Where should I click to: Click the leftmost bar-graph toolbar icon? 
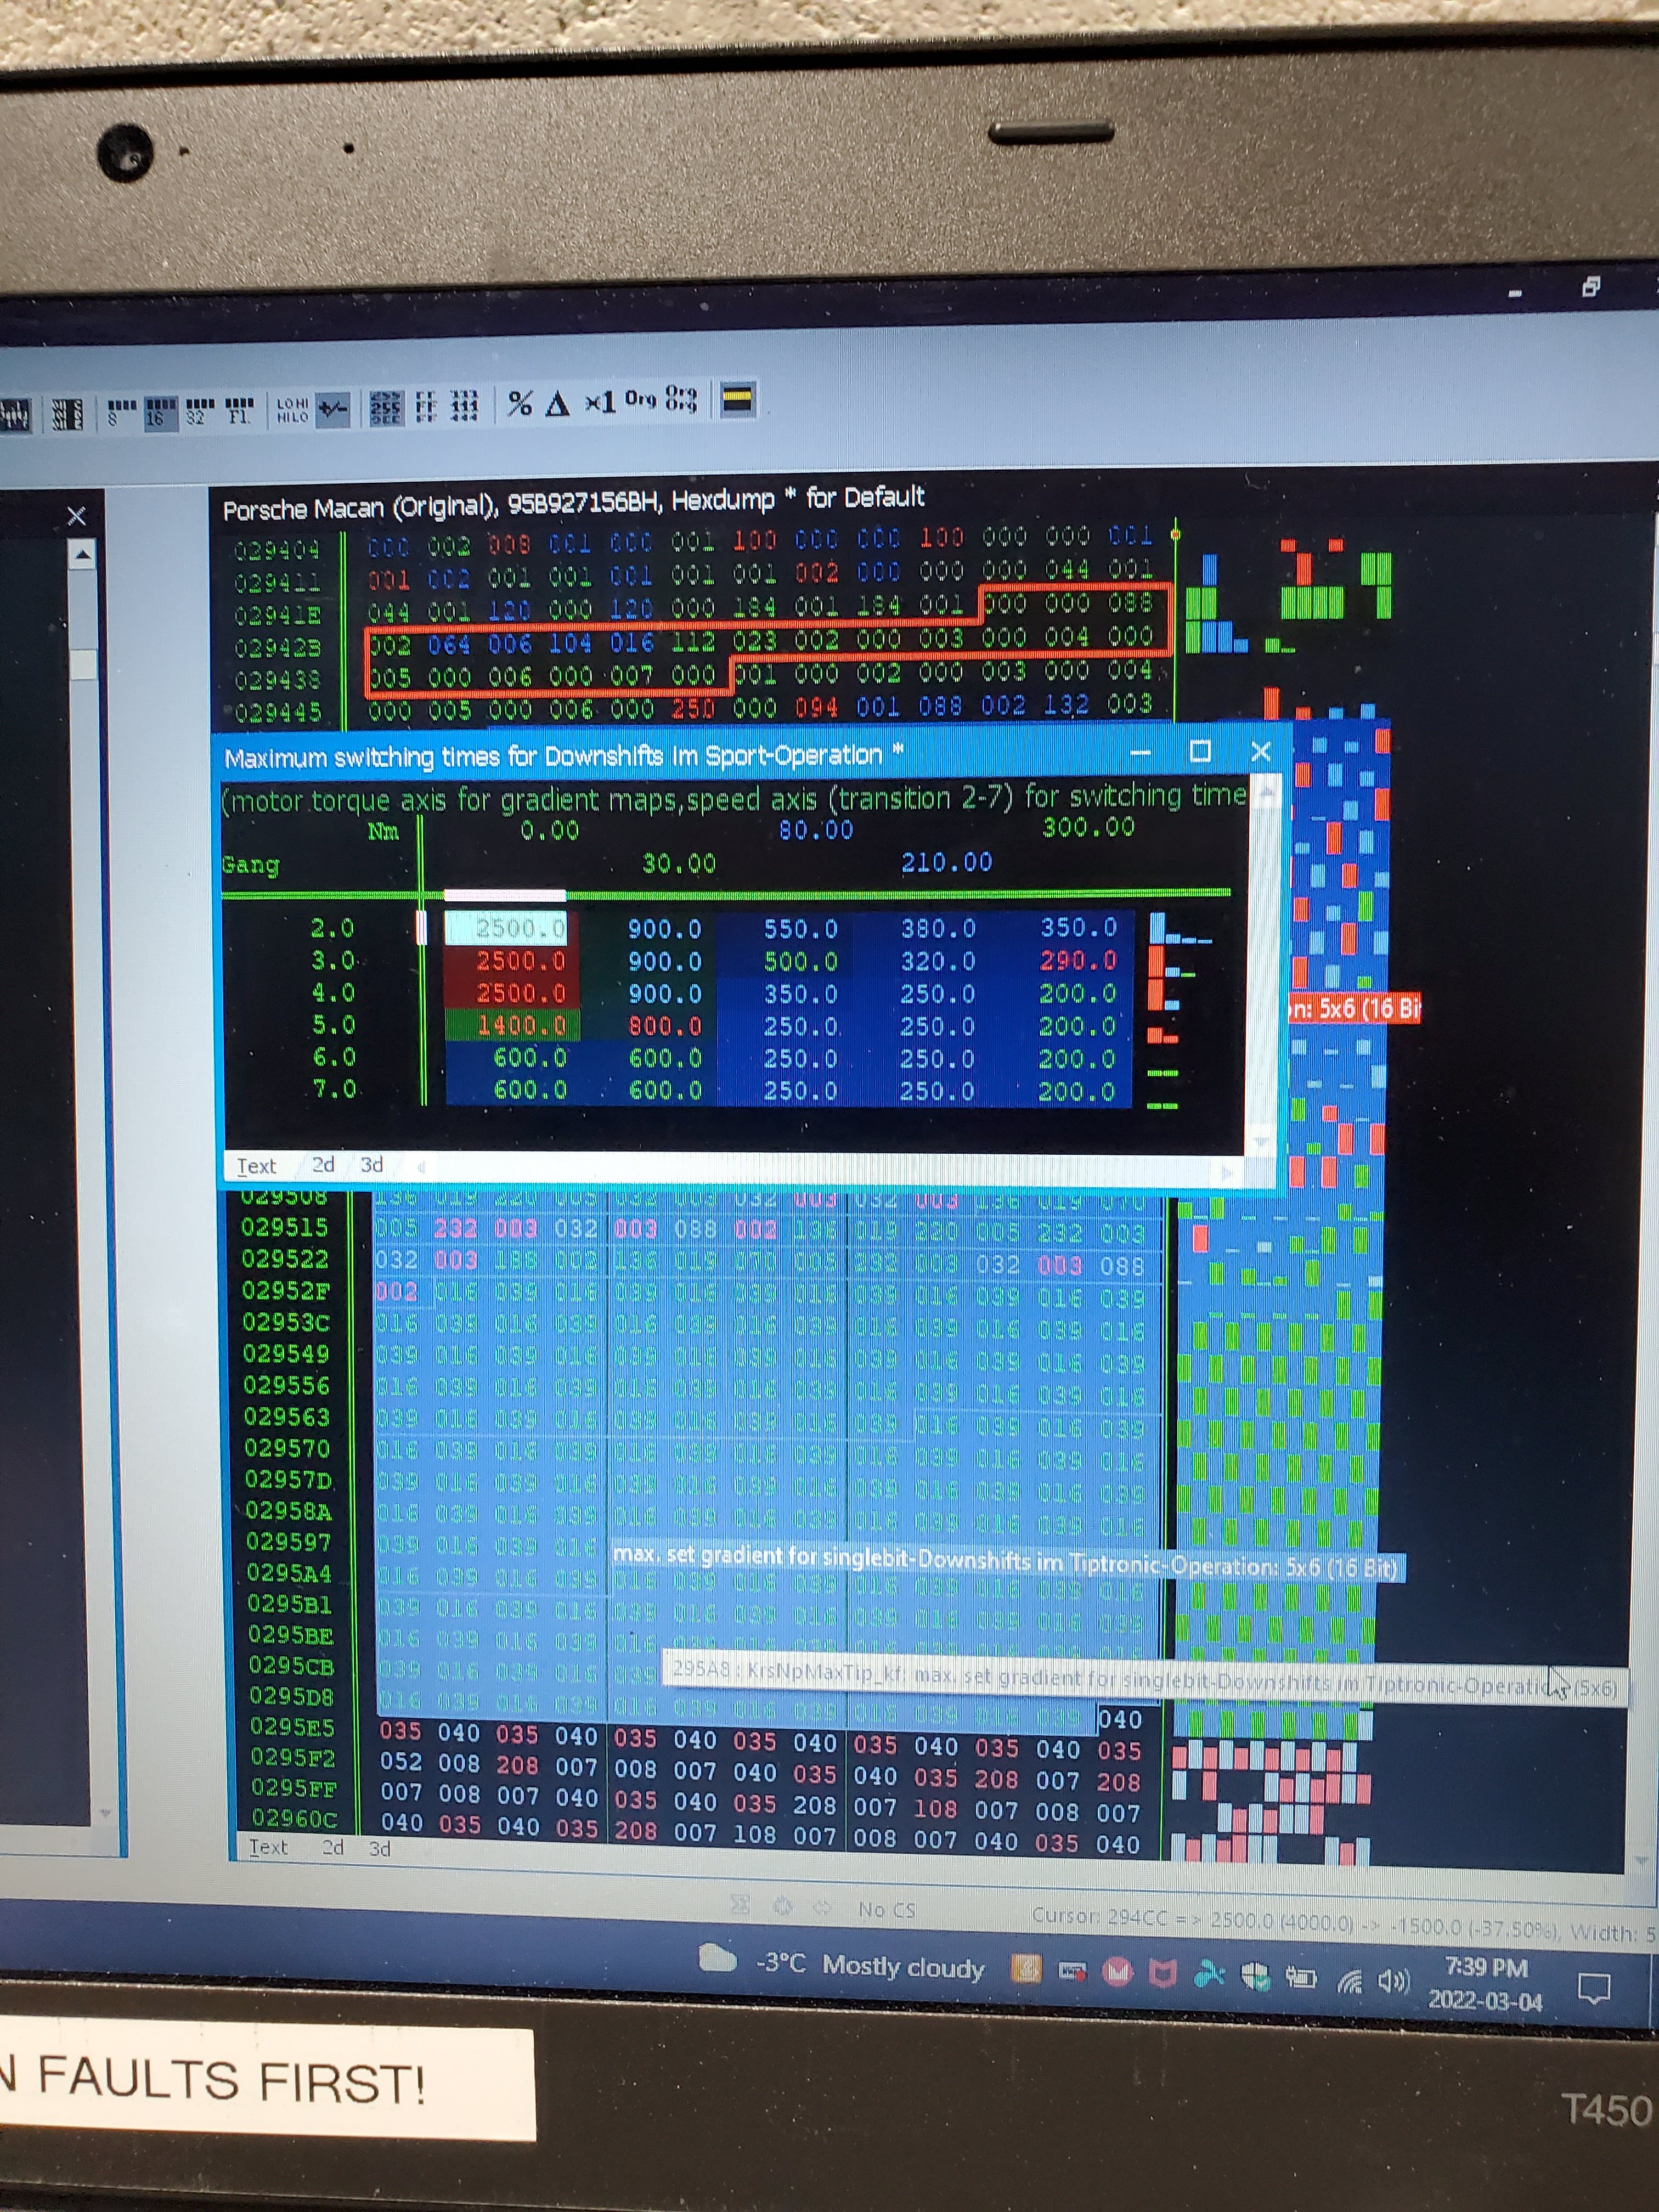click(14, 415)
